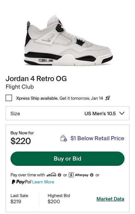This screenshot has width=135, height=214.
Task: Click the shopping bag retail price icon
Action: point(63,138)
